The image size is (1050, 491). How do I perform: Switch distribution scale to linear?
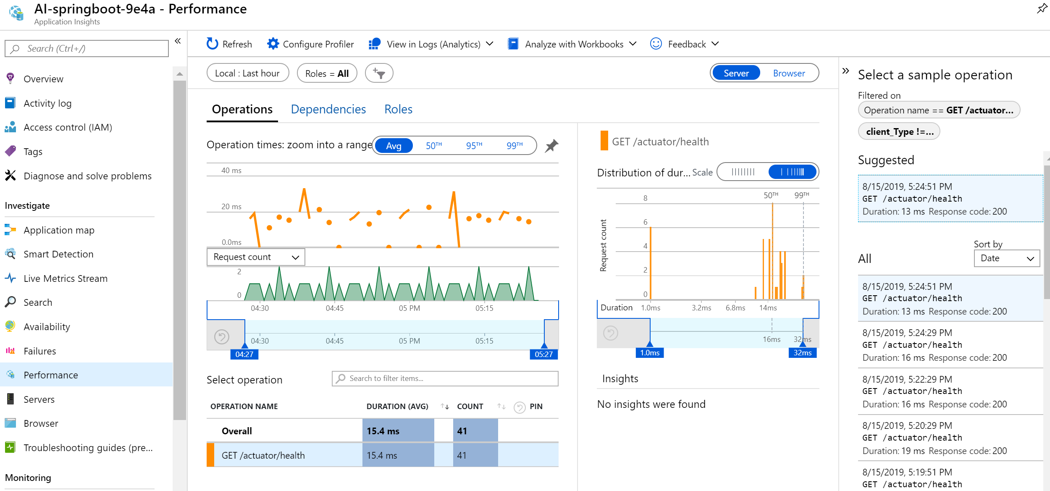click(743, 172)
